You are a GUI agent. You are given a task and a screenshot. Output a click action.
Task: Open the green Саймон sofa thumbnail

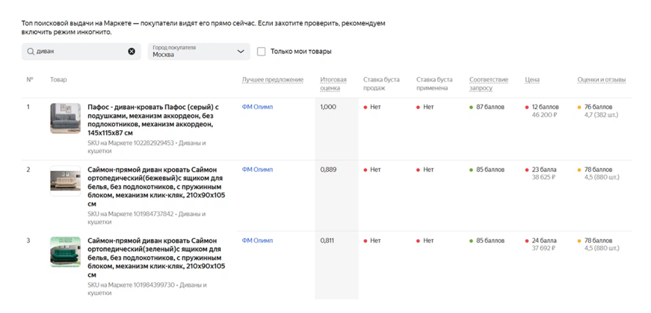(x=66, y=252)
